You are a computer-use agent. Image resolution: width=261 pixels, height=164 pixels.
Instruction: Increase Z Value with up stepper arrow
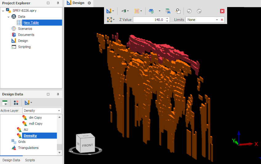point(167,18)
